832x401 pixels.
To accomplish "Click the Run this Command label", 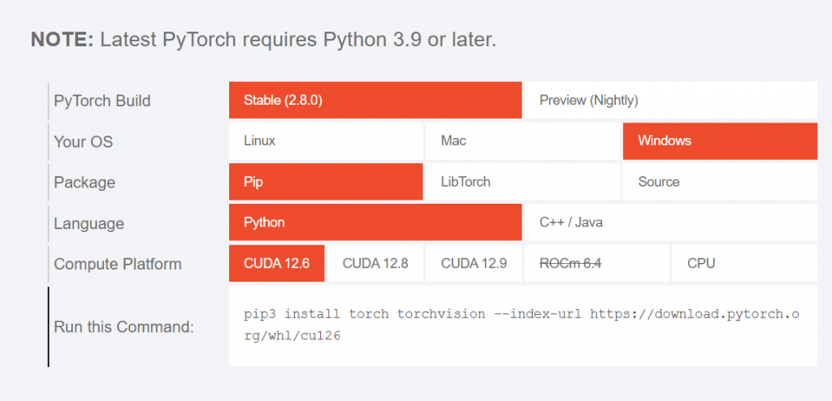I will [123, 327].
